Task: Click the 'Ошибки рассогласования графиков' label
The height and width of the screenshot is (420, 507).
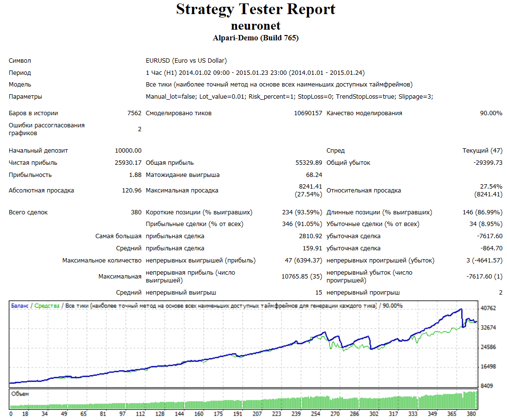Action: [x=47, y=129]
